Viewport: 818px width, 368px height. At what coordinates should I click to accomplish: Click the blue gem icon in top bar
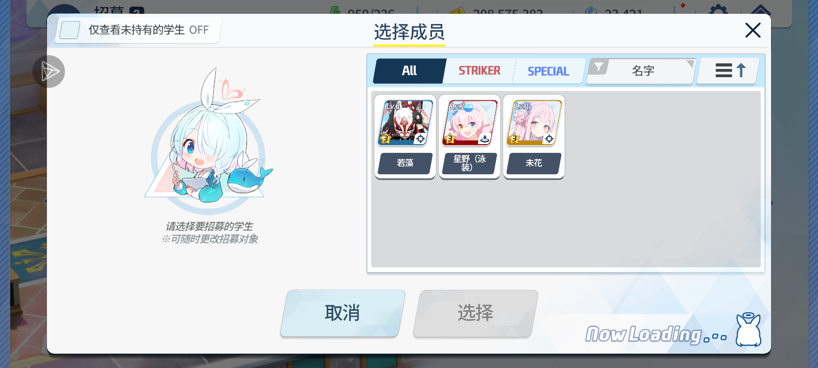coord(592,11)
